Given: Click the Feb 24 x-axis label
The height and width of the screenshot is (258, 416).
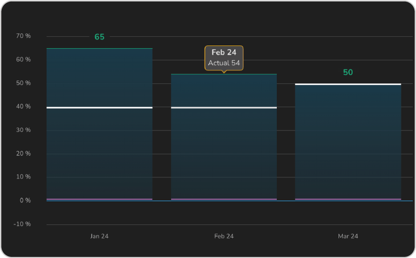Looking at the screenshot, I should click(x=224, y=236).
